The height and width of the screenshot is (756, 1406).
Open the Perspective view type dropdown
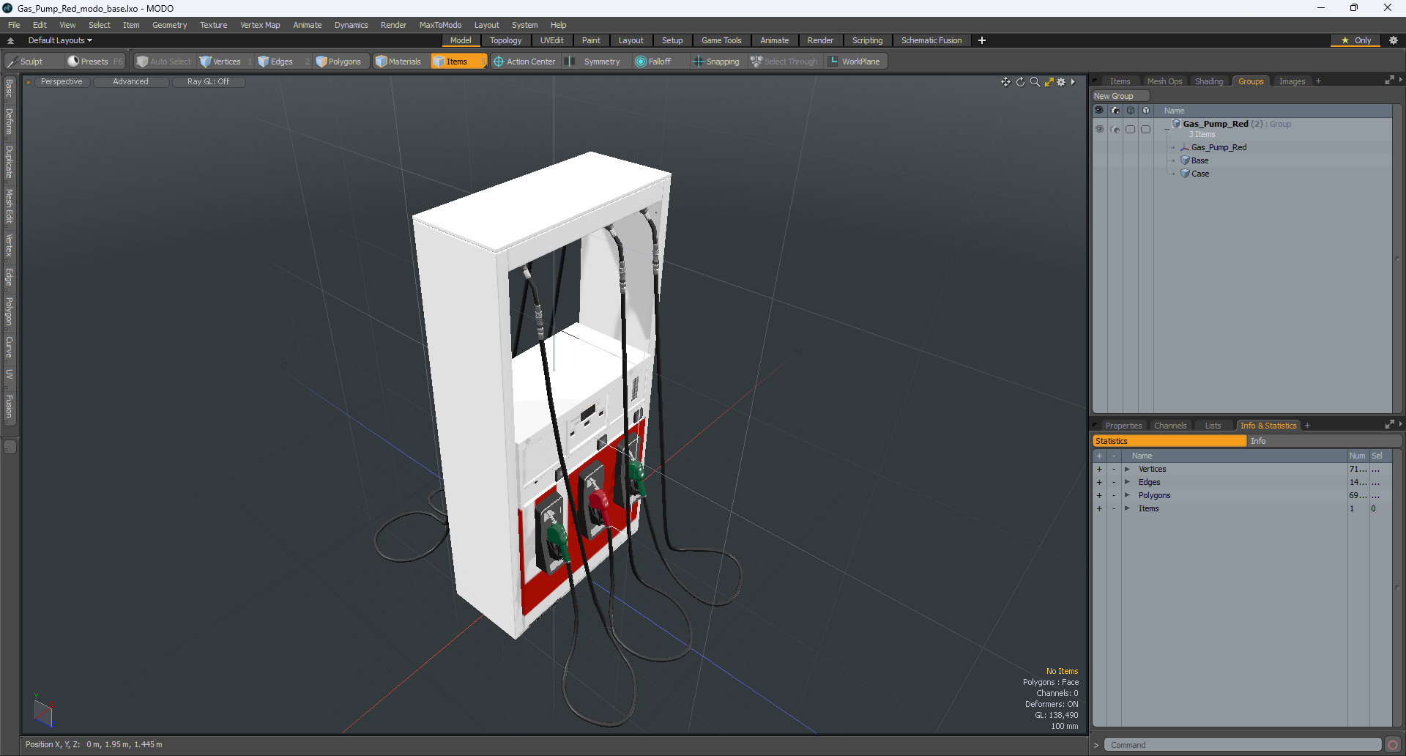pyautogui.click(x=62, y=82)
